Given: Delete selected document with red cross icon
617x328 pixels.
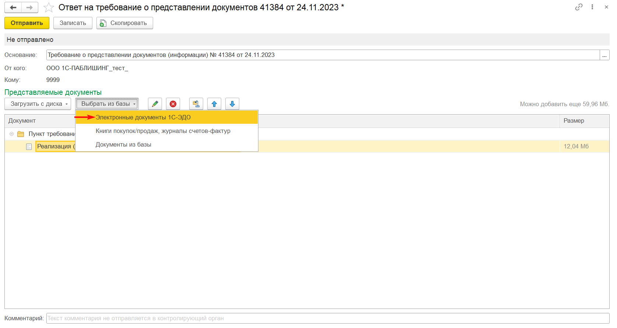Looking at the screenshot, I should (173, 104).
